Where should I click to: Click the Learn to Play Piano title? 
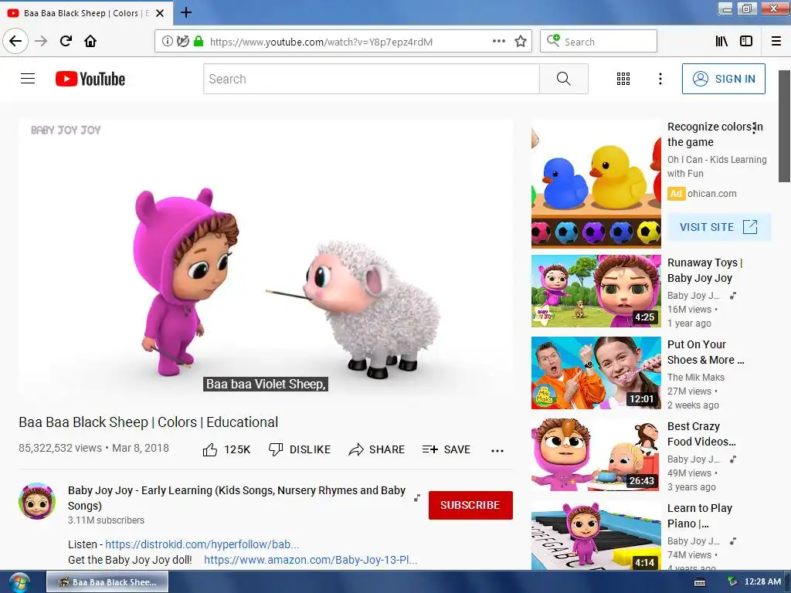[x=700, y=516]
